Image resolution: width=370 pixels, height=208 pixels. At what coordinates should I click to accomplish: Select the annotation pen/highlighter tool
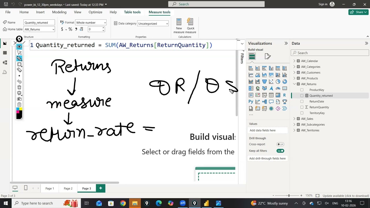coord(19,58)
